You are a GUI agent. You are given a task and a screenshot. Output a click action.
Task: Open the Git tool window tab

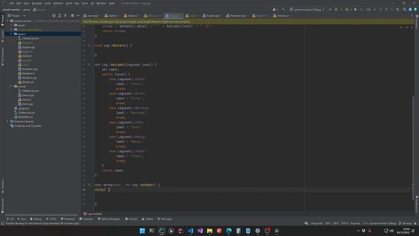[x=10, y=219]
